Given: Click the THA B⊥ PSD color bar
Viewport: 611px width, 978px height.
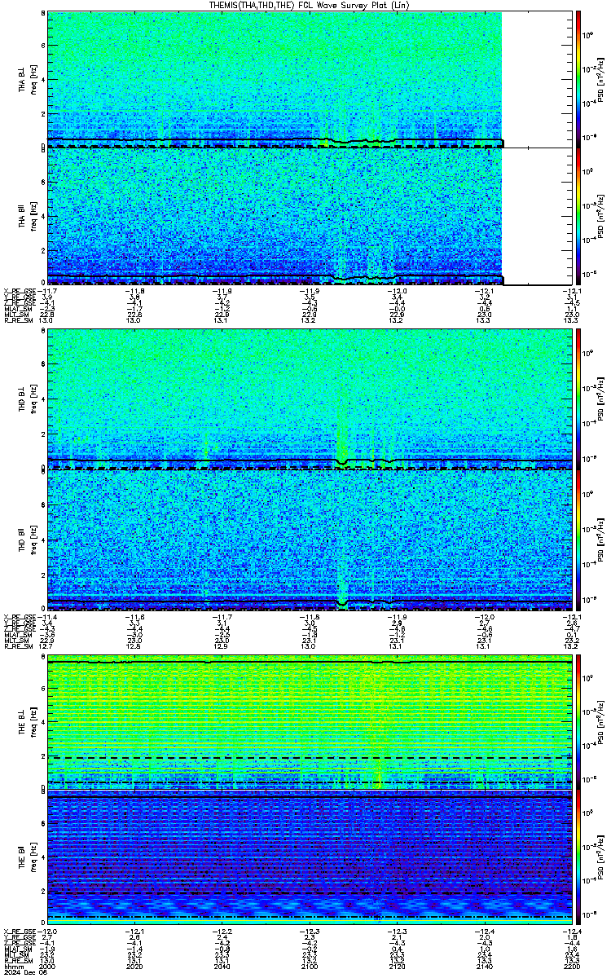Looking at the screenshot, I should [x=578, y=78].
